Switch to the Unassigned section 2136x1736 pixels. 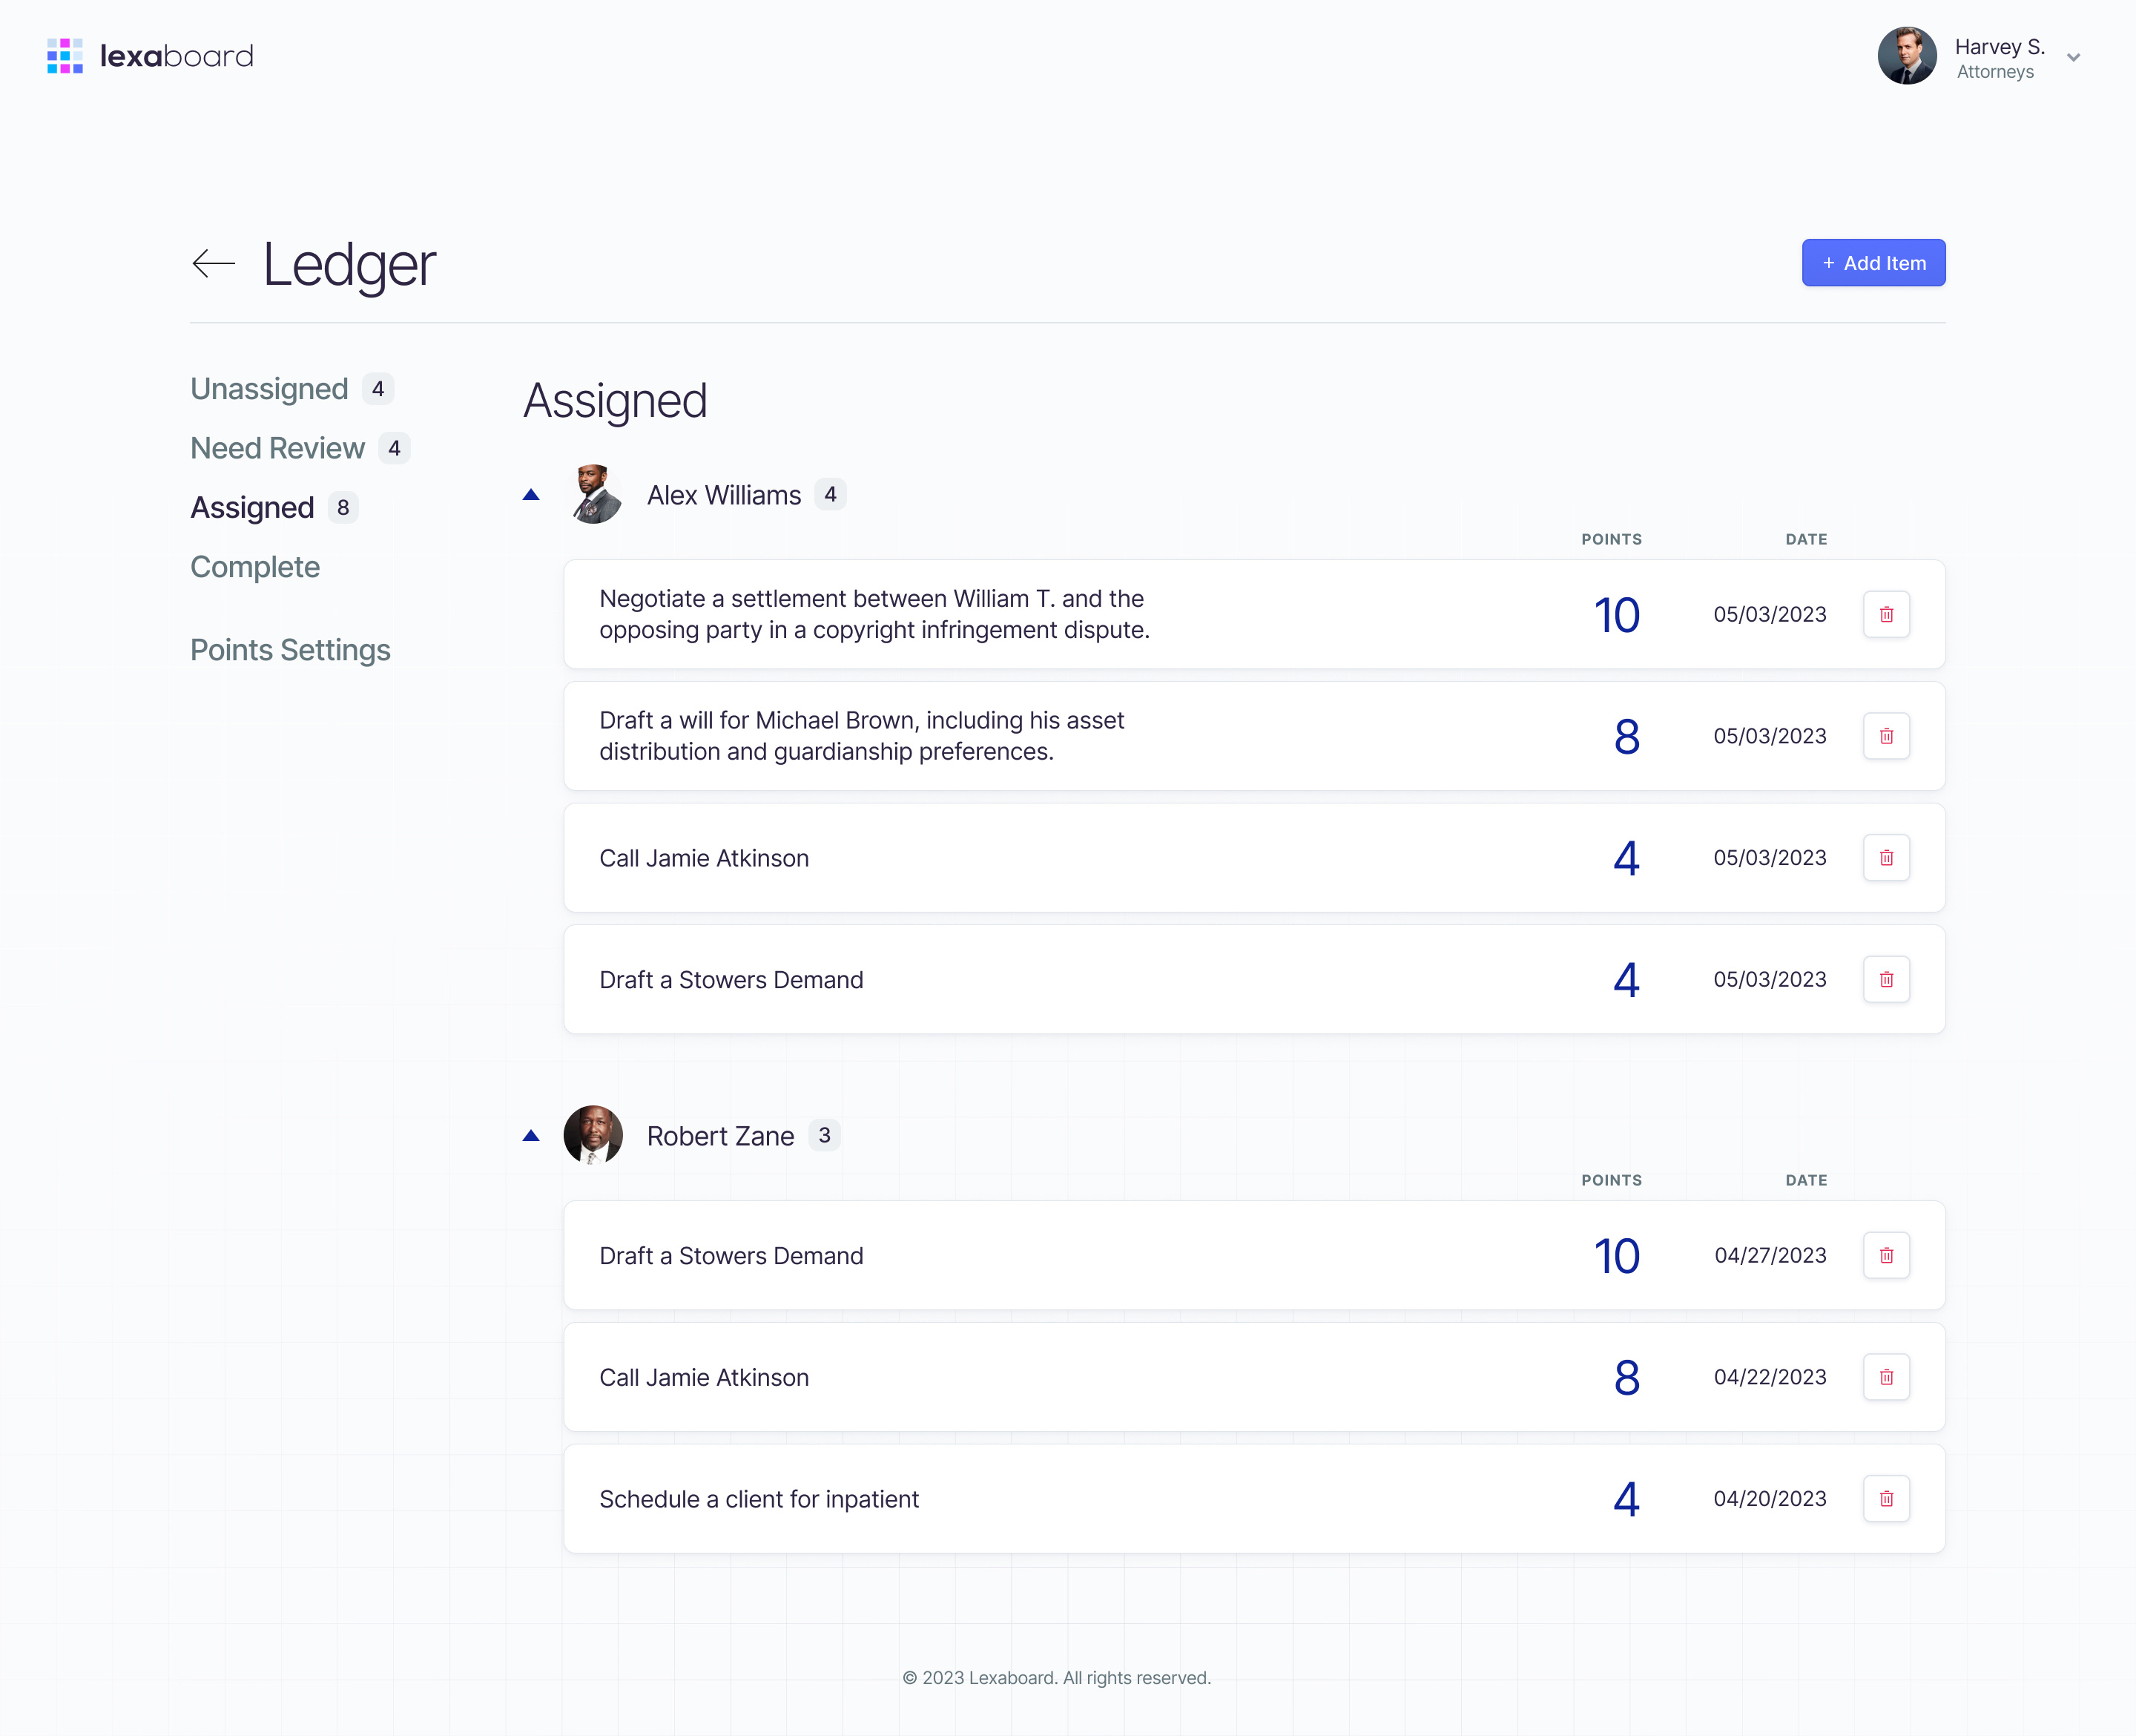click(x=269, y=389)
